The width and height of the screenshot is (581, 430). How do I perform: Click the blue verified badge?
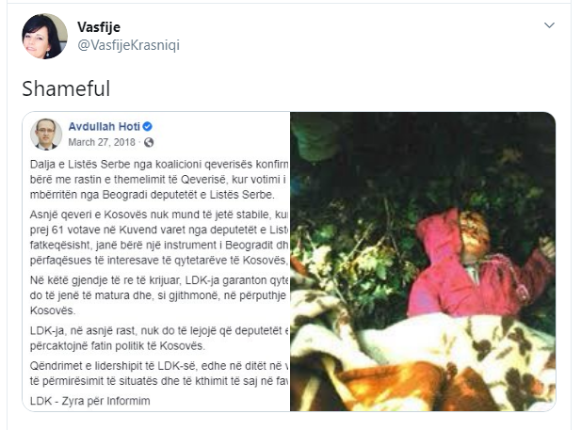click(x=147, y=127)
